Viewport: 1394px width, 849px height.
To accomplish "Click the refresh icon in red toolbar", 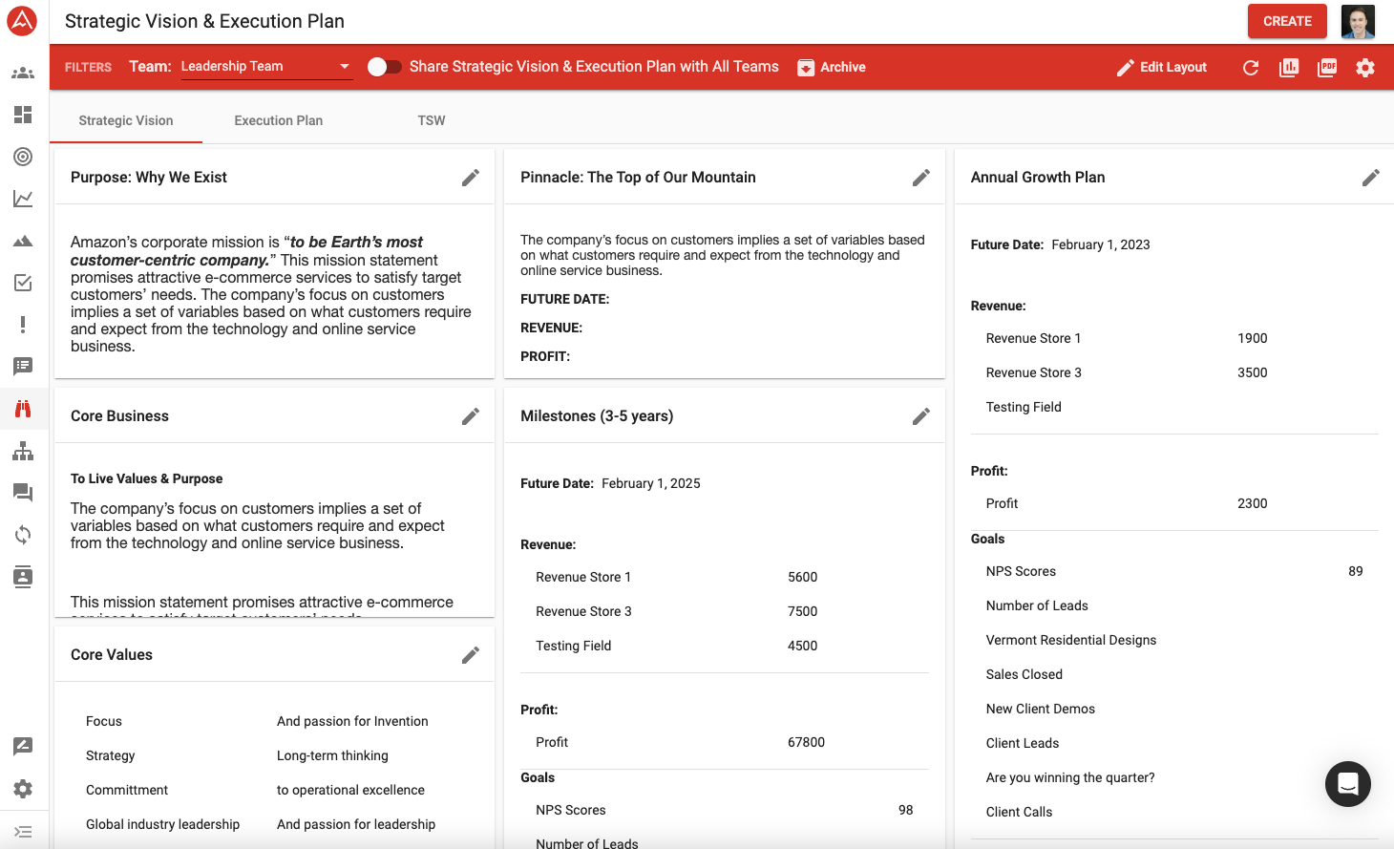I will (x=1251, y=68).
